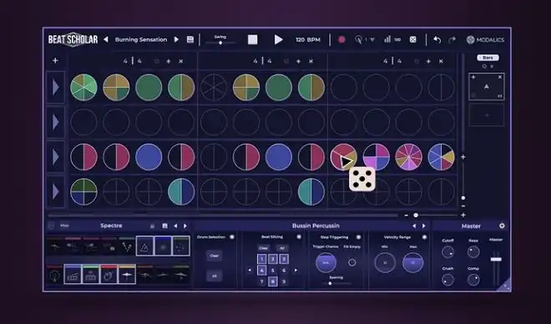551x324 pixels.
Task: Select the highlighted cymbal pad with yellow bar
Action: 127,275
